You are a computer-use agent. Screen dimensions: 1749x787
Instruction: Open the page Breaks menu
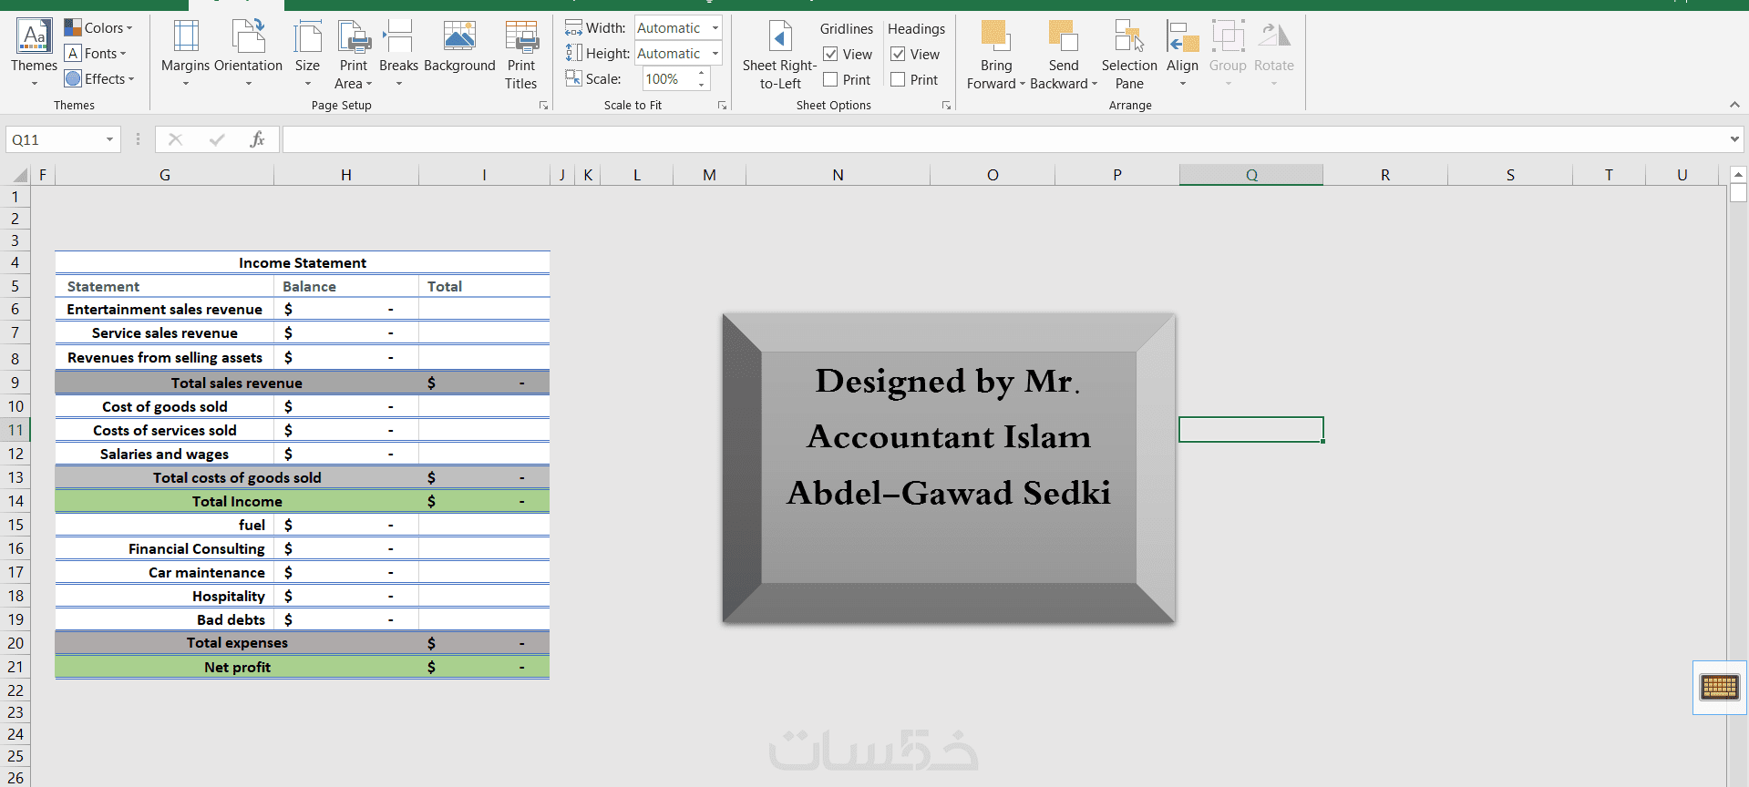pos(398,53)
